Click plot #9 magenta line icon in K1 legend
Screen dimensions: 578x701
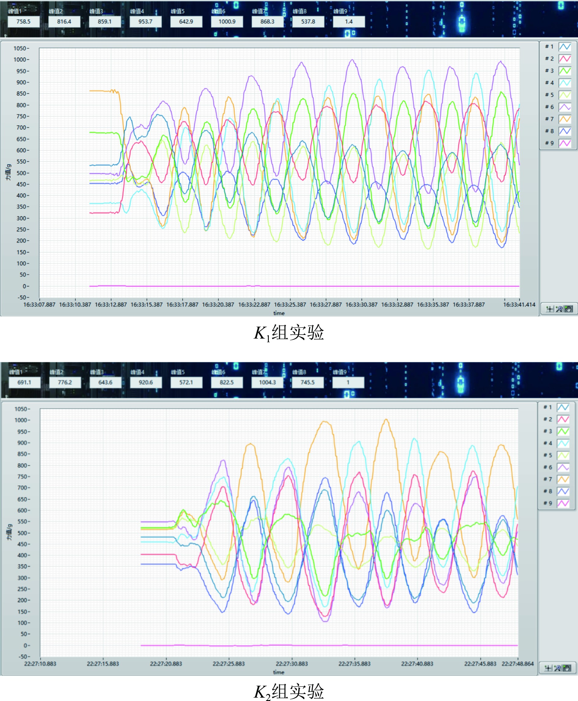(565, 143)
